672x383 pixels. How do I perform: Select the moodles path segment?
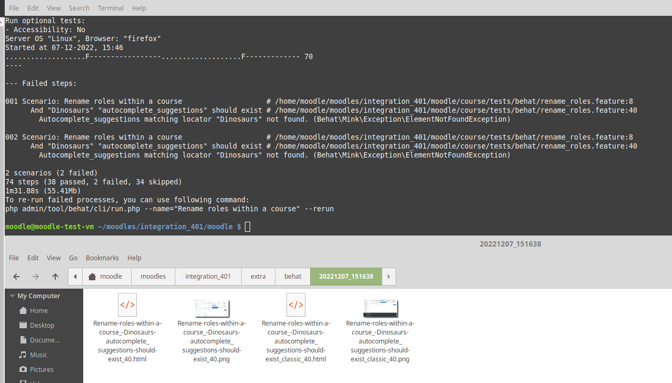[153, 277]
